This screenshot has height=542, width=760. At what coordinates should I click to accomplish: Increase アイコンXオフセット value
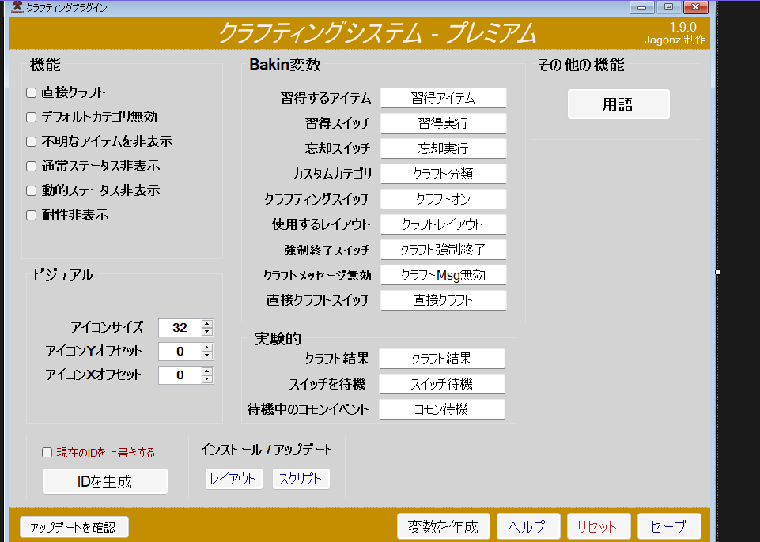[x=206, y=371]
